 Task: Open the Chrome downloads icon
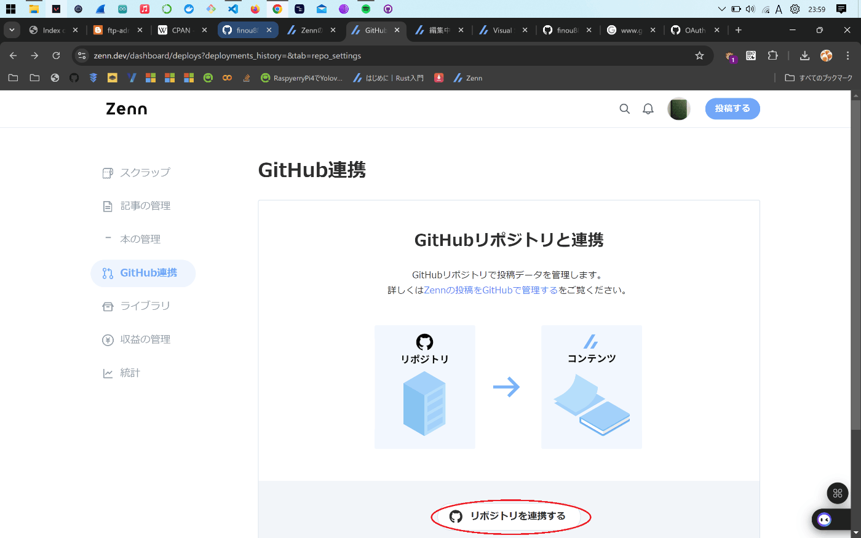(804, 55)
